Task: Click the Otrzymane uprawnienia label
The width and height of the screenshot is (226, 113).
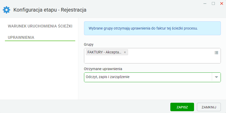Action: [103, 69]
